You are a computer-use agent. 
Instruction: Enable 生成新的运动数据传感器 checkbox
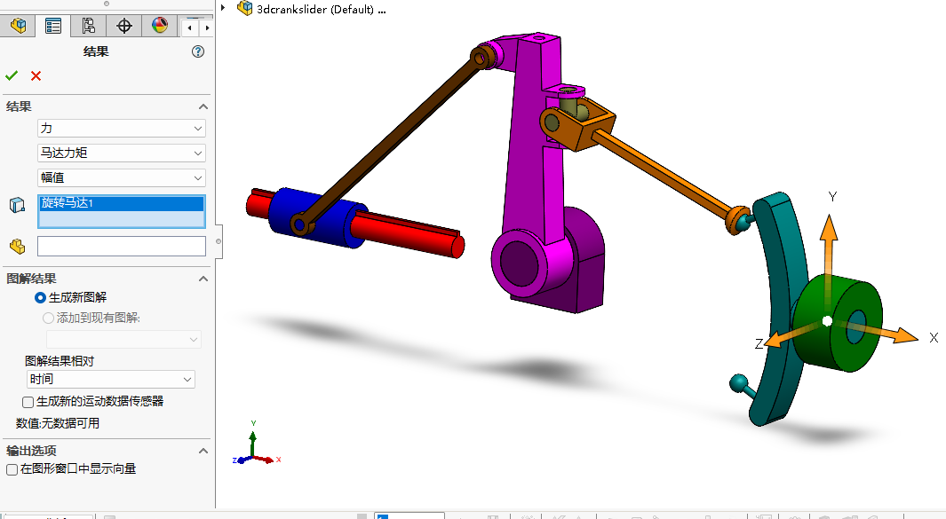pyautogui.click(x=28, y=402)
